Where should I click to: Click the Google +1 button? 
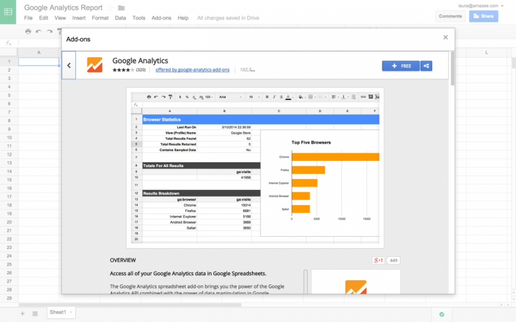pos(378,260)
